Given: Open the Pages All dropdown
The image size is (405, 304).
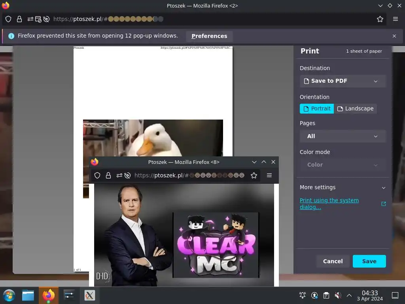Looking at the screenshot, I should (343, 136).
